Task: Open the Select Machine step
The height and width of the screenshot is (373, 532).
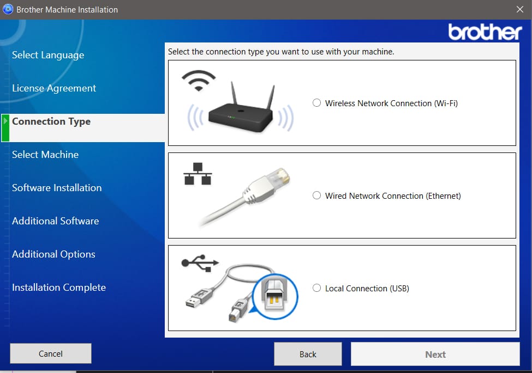Action: (45, 155)
